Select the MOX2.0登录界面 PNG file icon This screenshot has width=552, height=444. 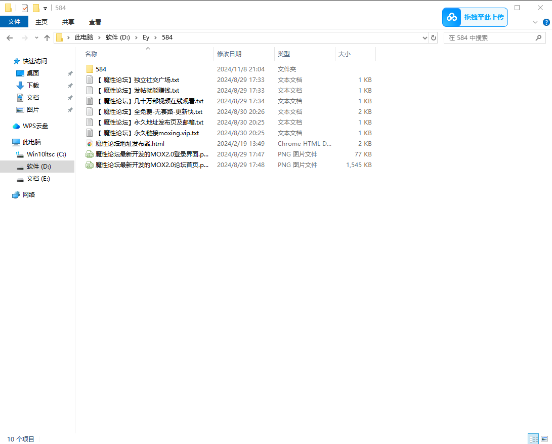point(90,154)
